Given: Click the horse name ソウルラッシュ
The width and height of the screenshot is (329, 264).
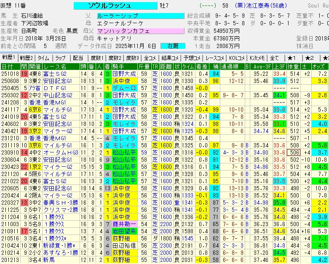Looking at the screenshot, I should 110,5.
